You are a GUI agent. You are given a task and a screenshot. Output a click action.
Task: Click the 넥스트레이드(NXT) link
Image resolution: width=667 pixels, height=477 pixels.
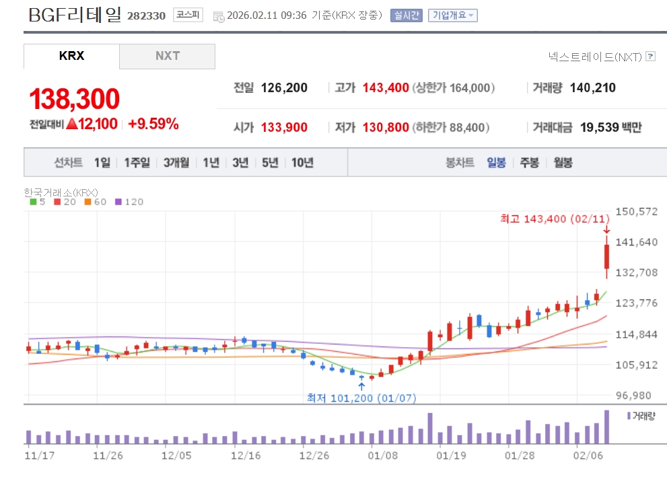(595, 57)
